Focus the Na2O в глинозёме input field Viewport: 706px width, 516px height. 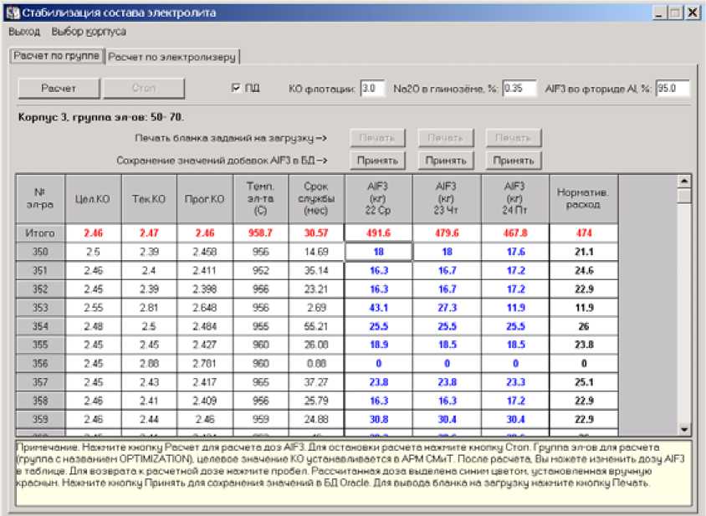point(519,89)
